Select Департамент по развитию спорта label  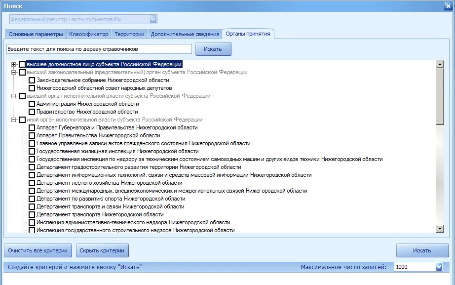pos(111,199)
